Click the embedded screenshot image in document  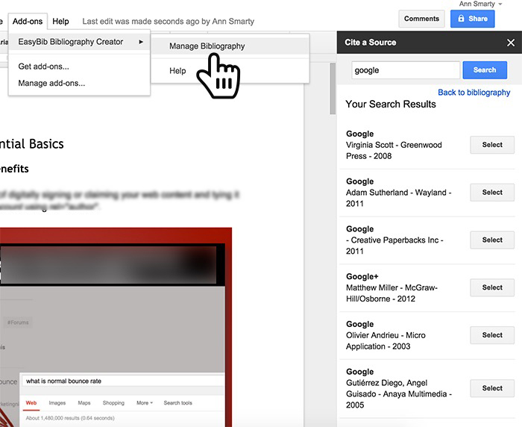116,327
